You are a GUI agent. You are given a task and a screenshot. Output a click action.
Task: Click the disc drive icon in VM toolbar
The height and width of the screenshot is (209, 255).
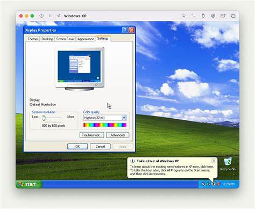(213, 16)
